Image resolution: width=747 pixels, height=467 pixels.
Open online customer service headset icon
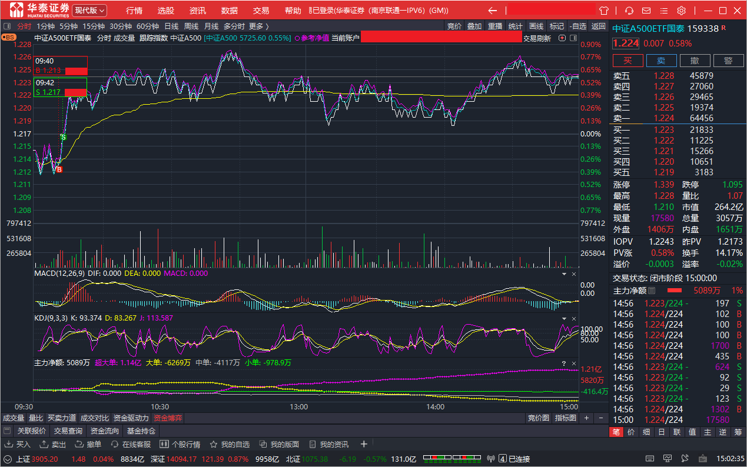point(629,11)
